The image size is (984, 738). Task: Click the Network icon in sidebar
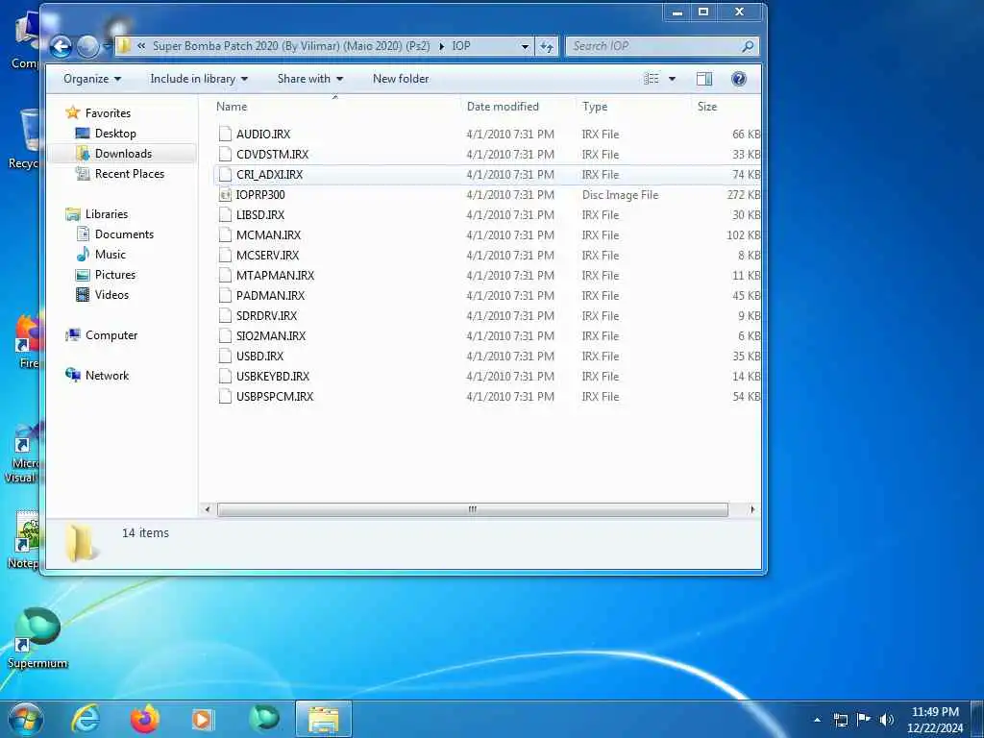tap(73, 376)
